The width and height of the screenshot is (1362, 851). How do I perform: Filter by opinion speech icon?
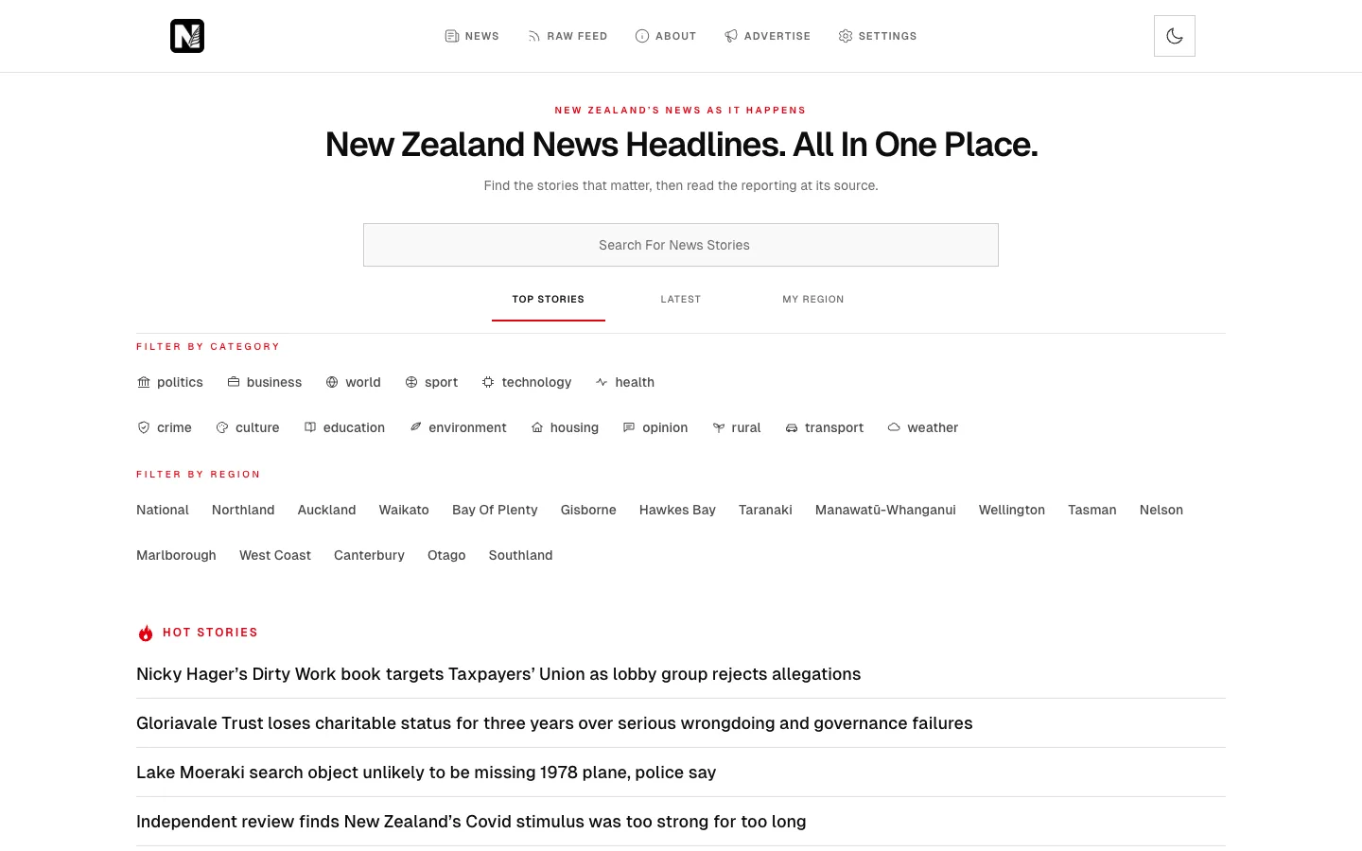[629, 427]
